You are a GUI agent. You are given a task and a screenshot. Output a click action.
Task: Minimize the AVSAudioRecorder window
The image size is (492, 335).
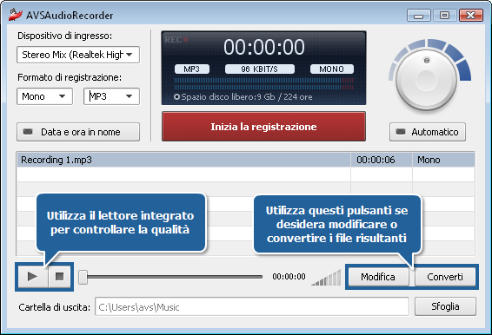point(419,15)
